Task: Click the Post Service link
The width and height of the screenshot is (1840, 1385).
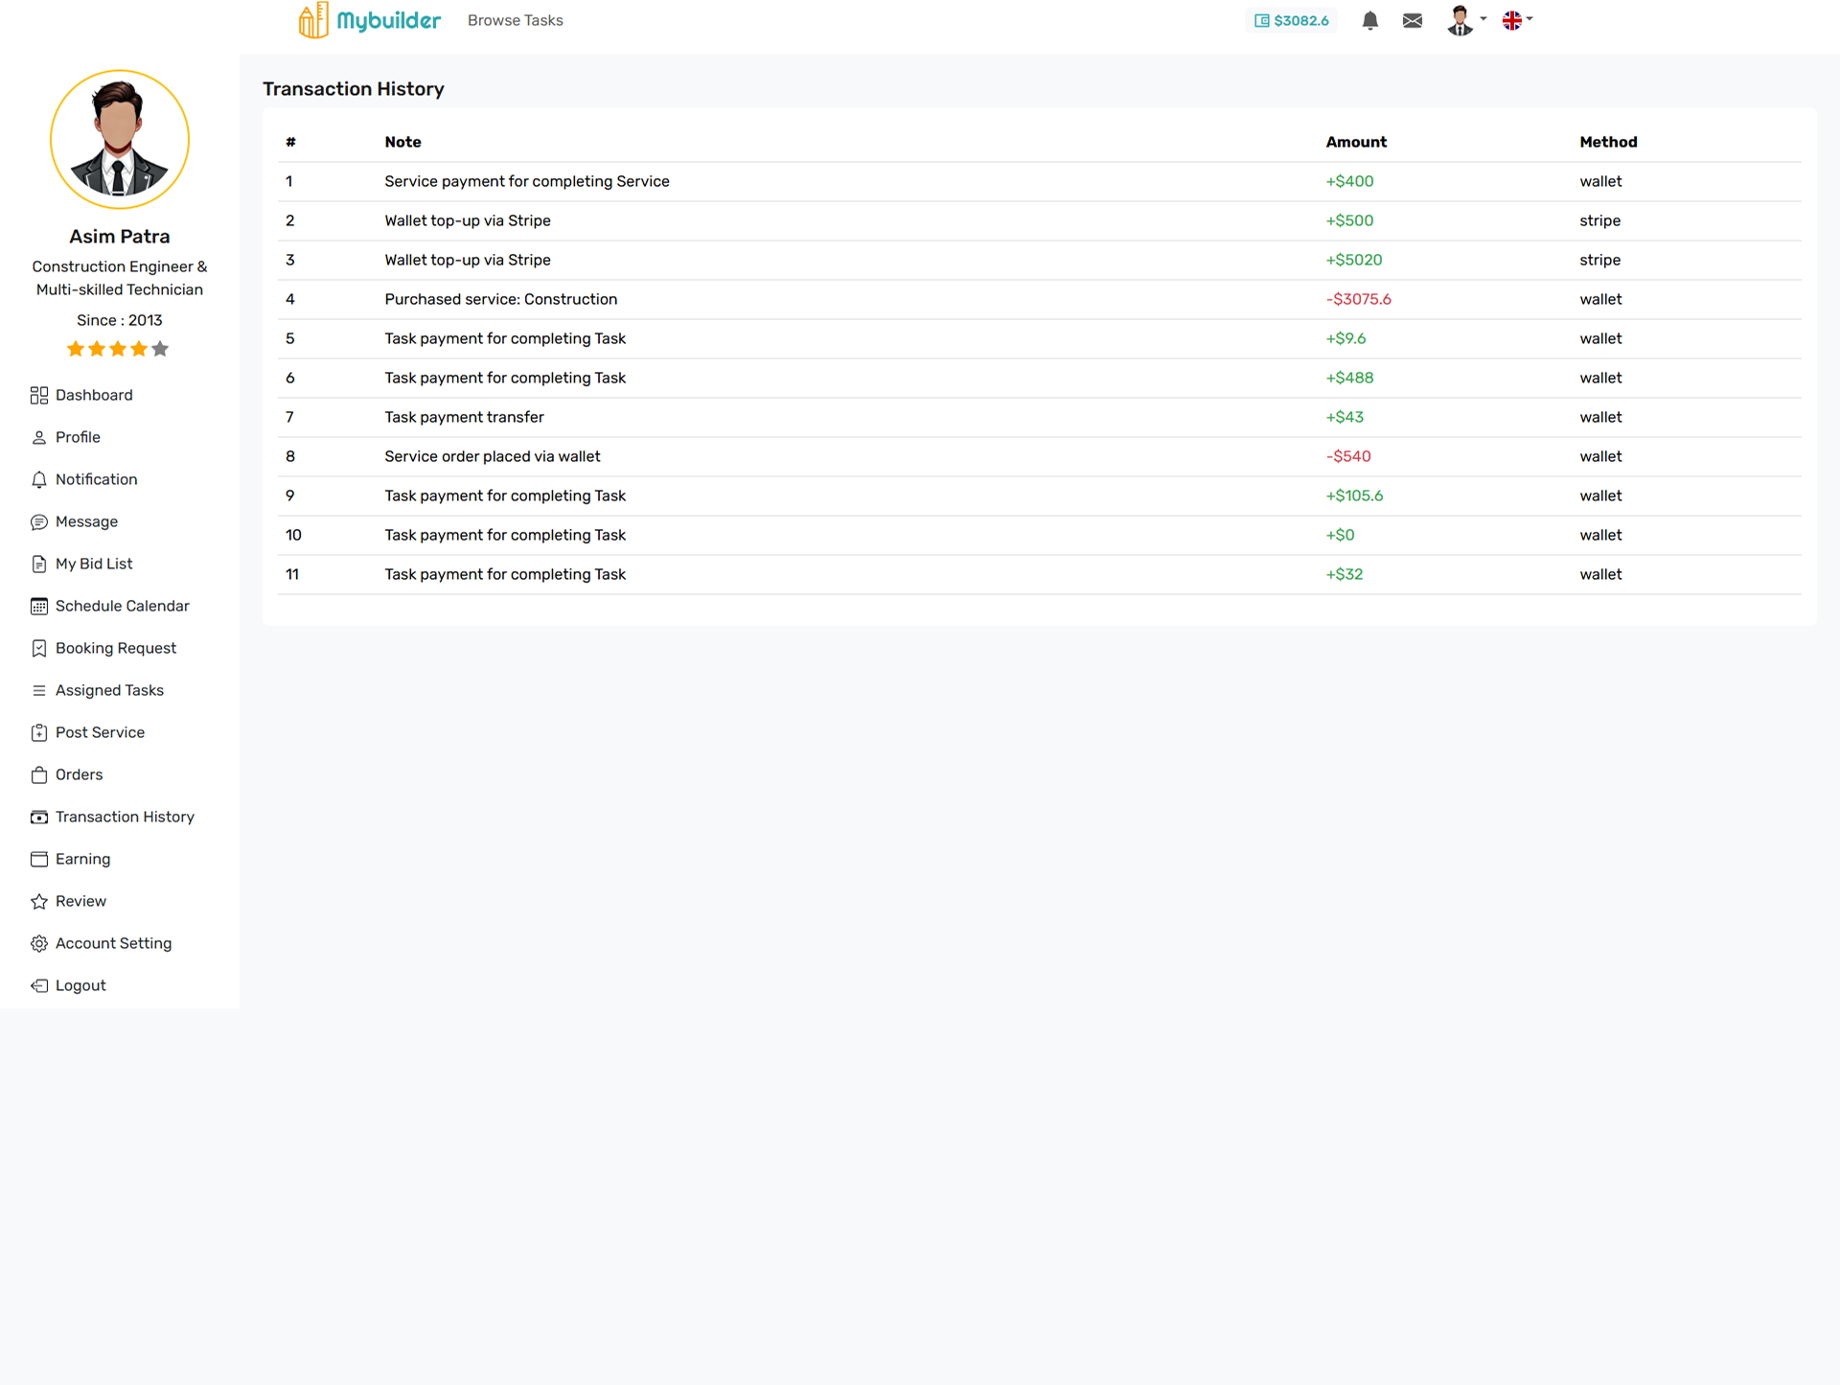Action: tap(100, 732)
